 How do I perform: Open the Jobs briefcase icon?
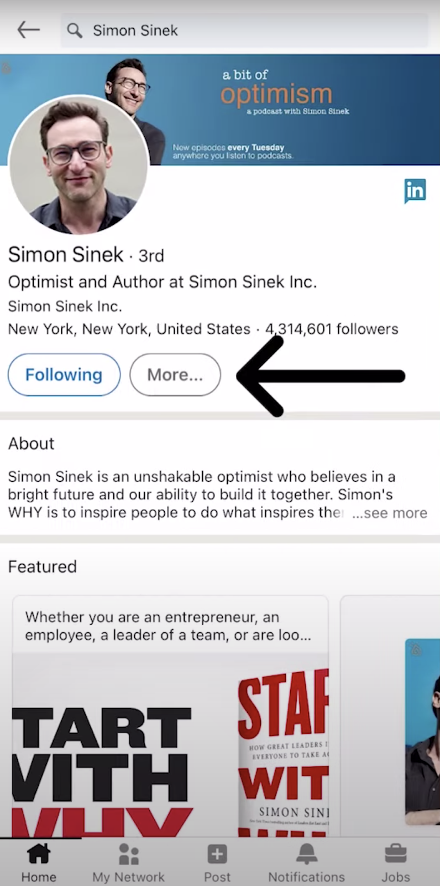tap(395, 854)
